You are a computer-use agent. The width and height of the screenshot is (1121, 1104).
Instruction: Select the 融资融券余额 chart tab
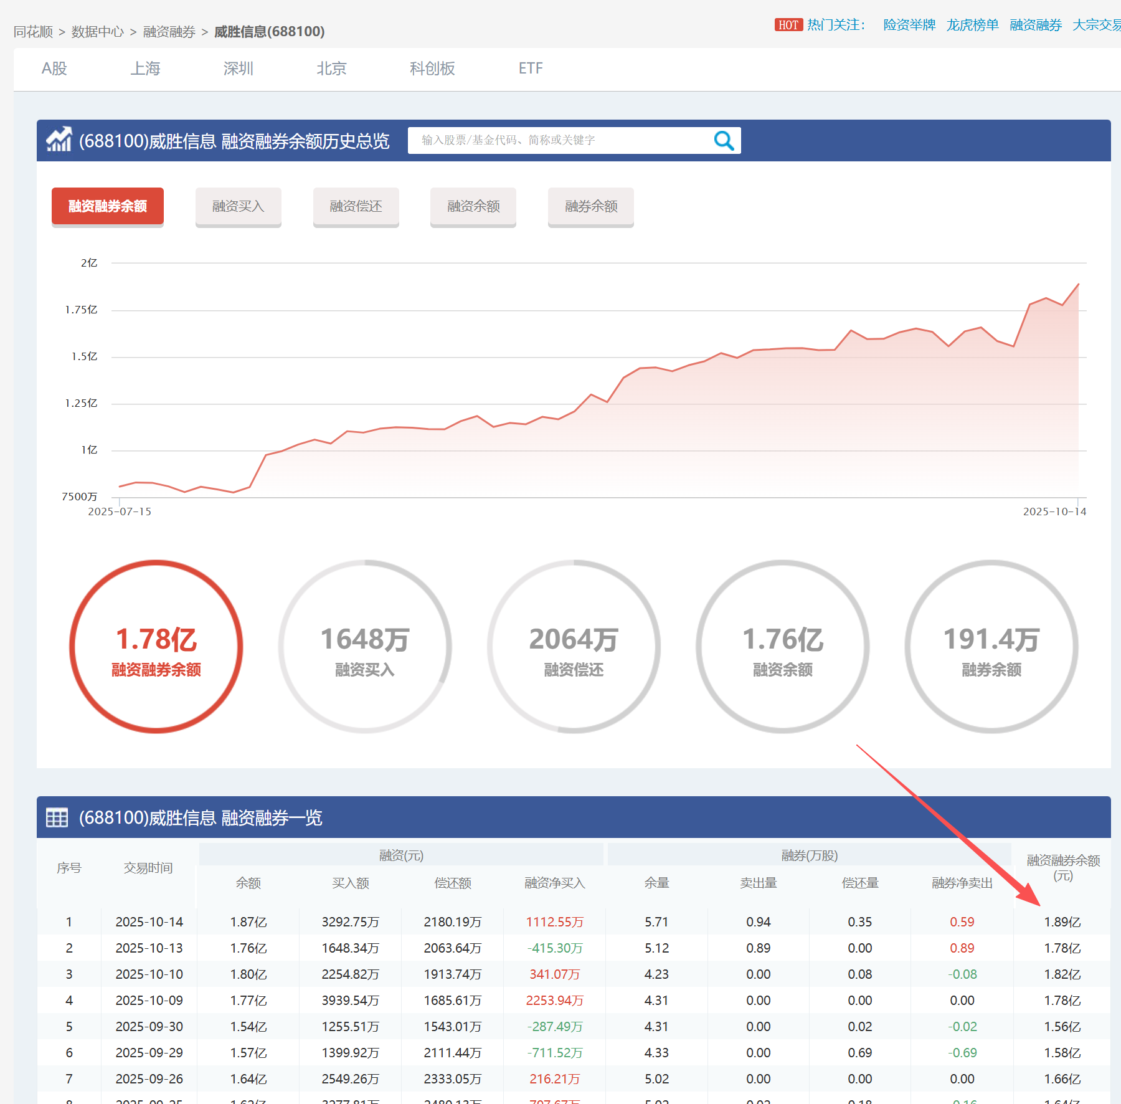pos(108,206)
